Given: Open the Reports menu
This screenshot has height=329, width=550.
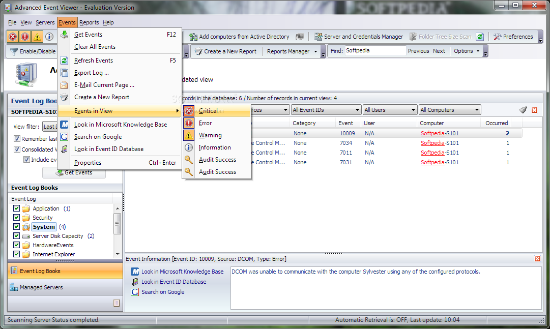Looking at the screenshot, I should click(x=89, y=22).
